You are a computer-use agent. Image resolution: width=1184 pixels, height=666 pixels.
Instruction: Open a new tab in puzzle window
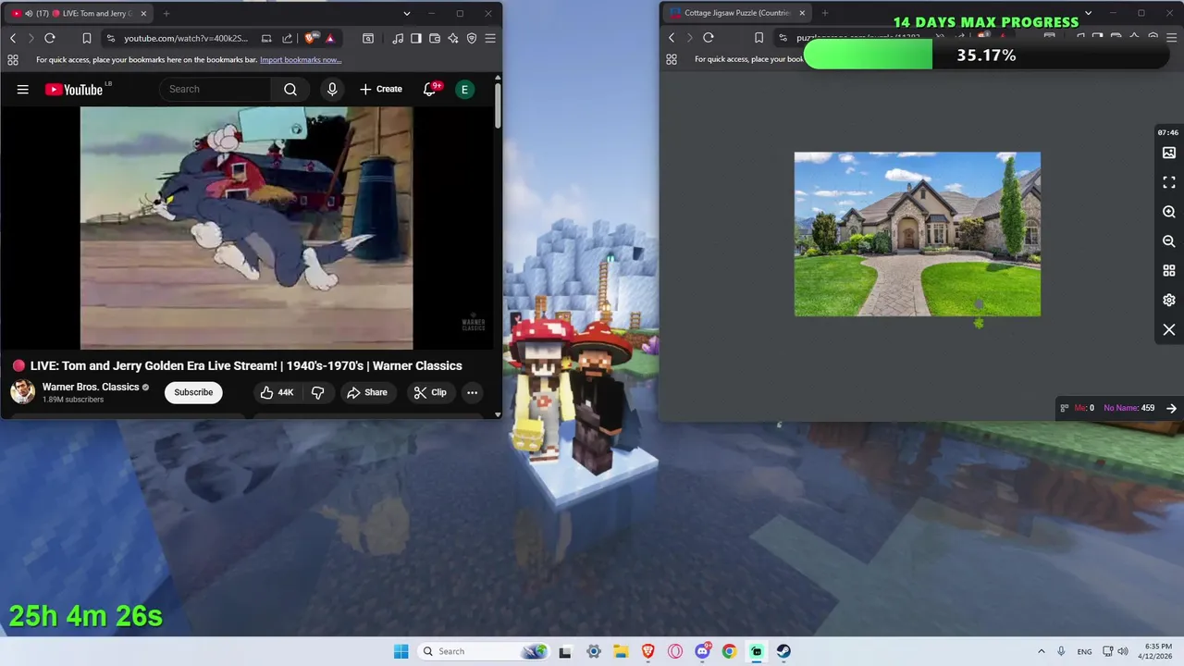tap(825, 13)
